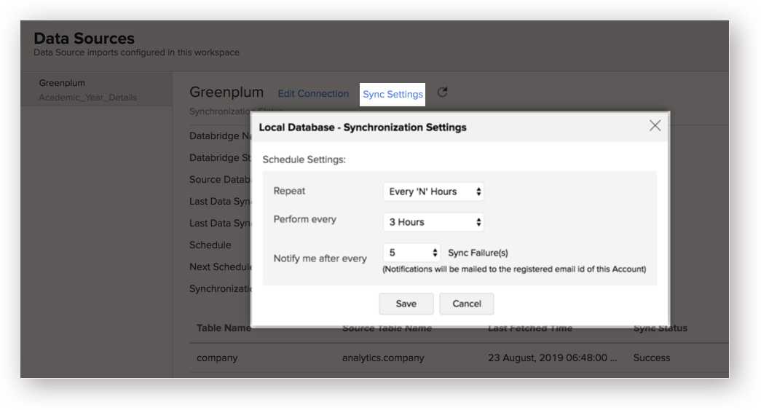The image size is (761, 410).
Task: Click the refresh icon beside Sync Settings
Action: click(x=442, y=92)
